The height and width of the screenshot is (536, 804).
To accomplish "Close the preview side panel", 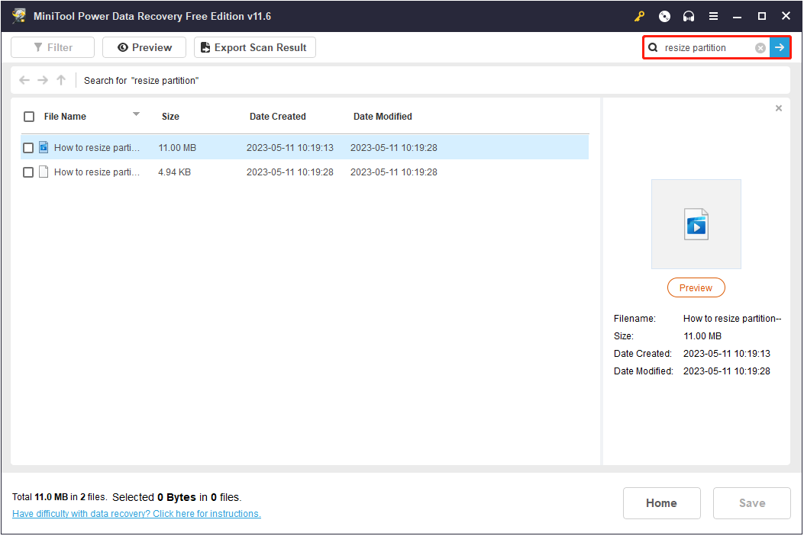I will (779, 108).
